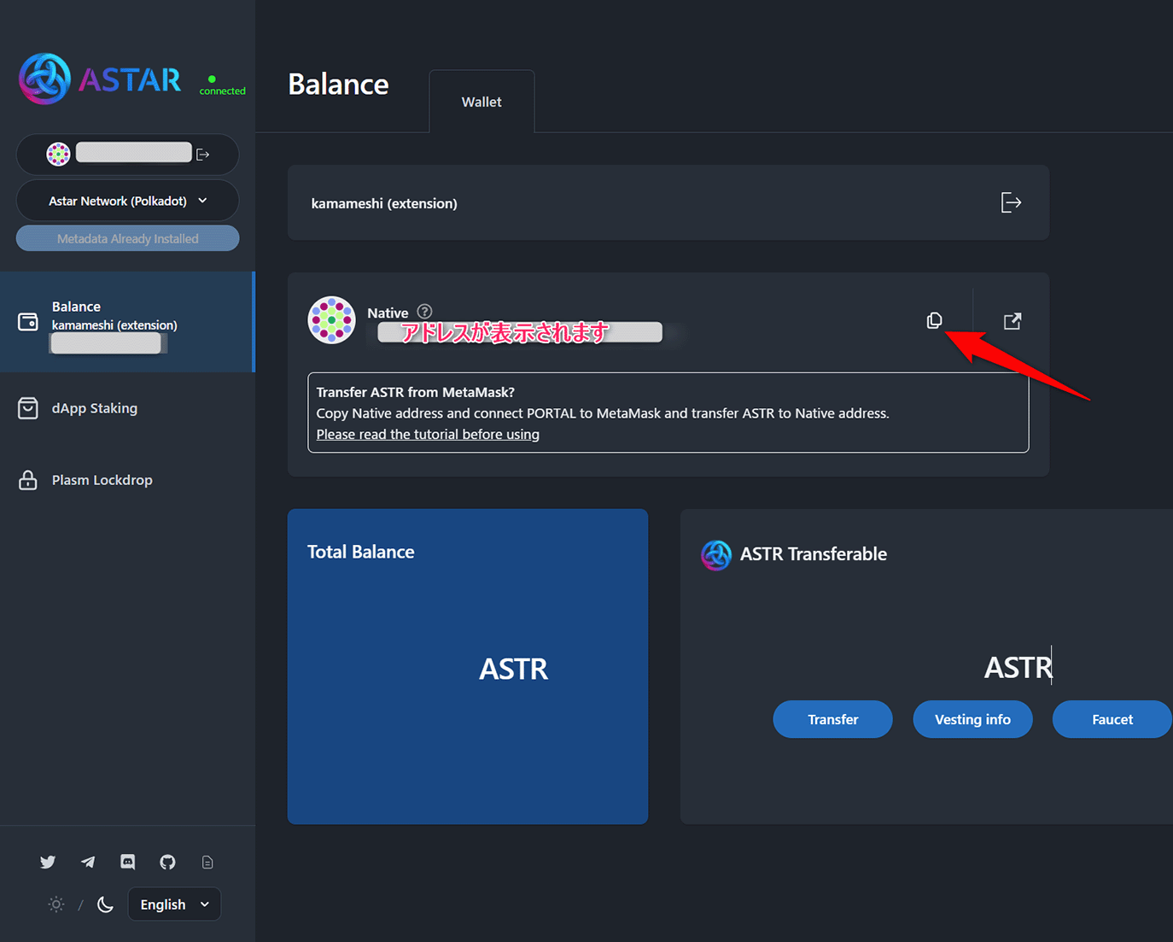Disconnect kamameshi (extension) via exit icon
Screen dimensions: 1173x942
(x=1011, y=202)
